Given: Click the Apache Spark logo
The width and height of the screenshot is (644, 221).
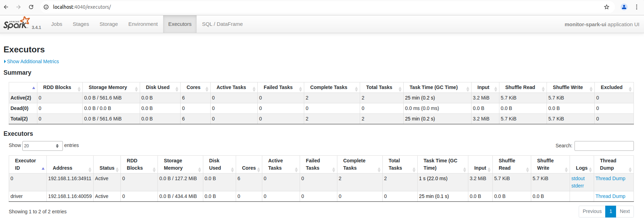Looking at the screenshot, I should 17,23.
